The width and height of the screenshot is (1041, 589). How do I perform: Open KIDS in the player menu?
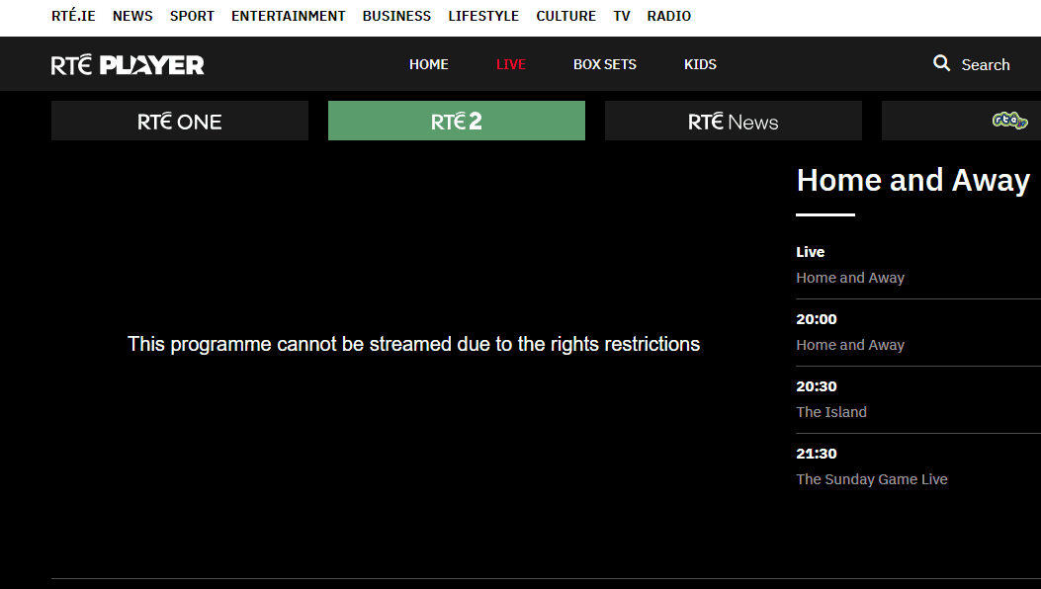tap(700, 64)
